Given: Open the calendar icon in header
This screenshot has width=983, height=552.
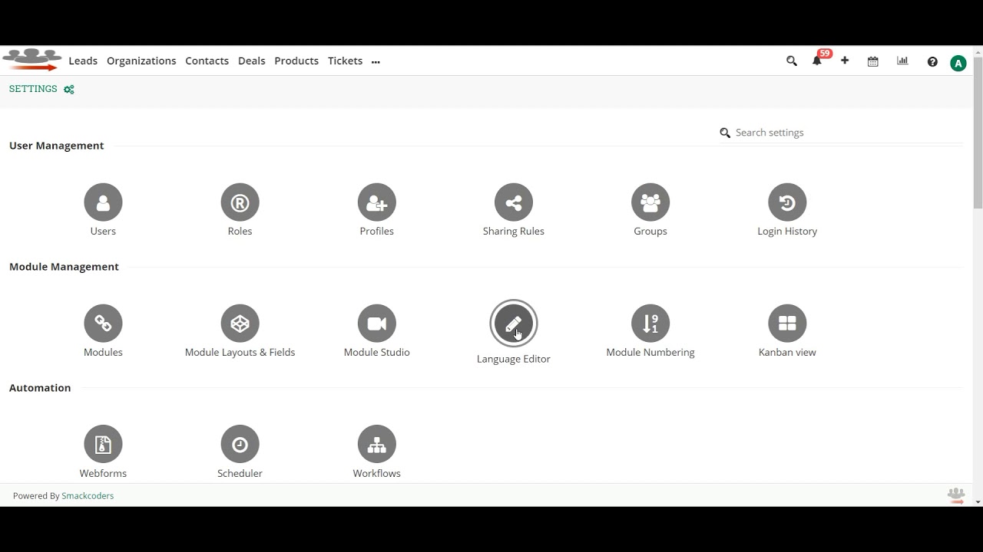Looking at the screenshot, I should tap(873, 61).
